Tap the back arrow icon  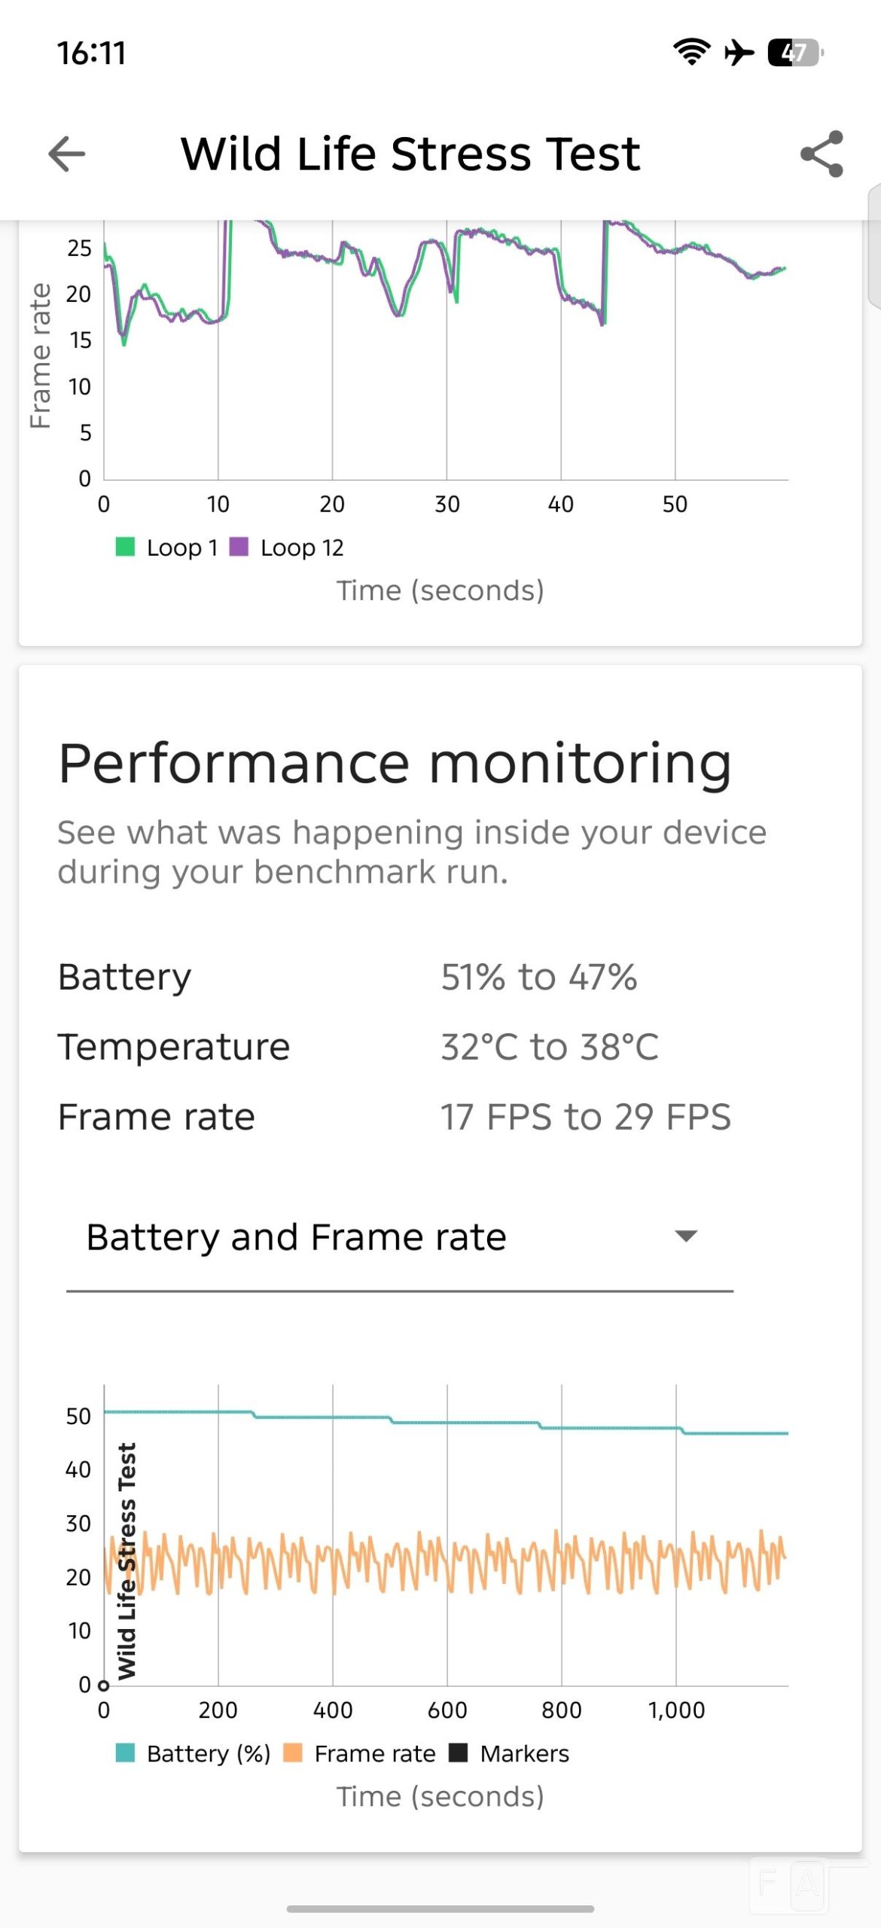pyautogui.click(x=67, y=154)
